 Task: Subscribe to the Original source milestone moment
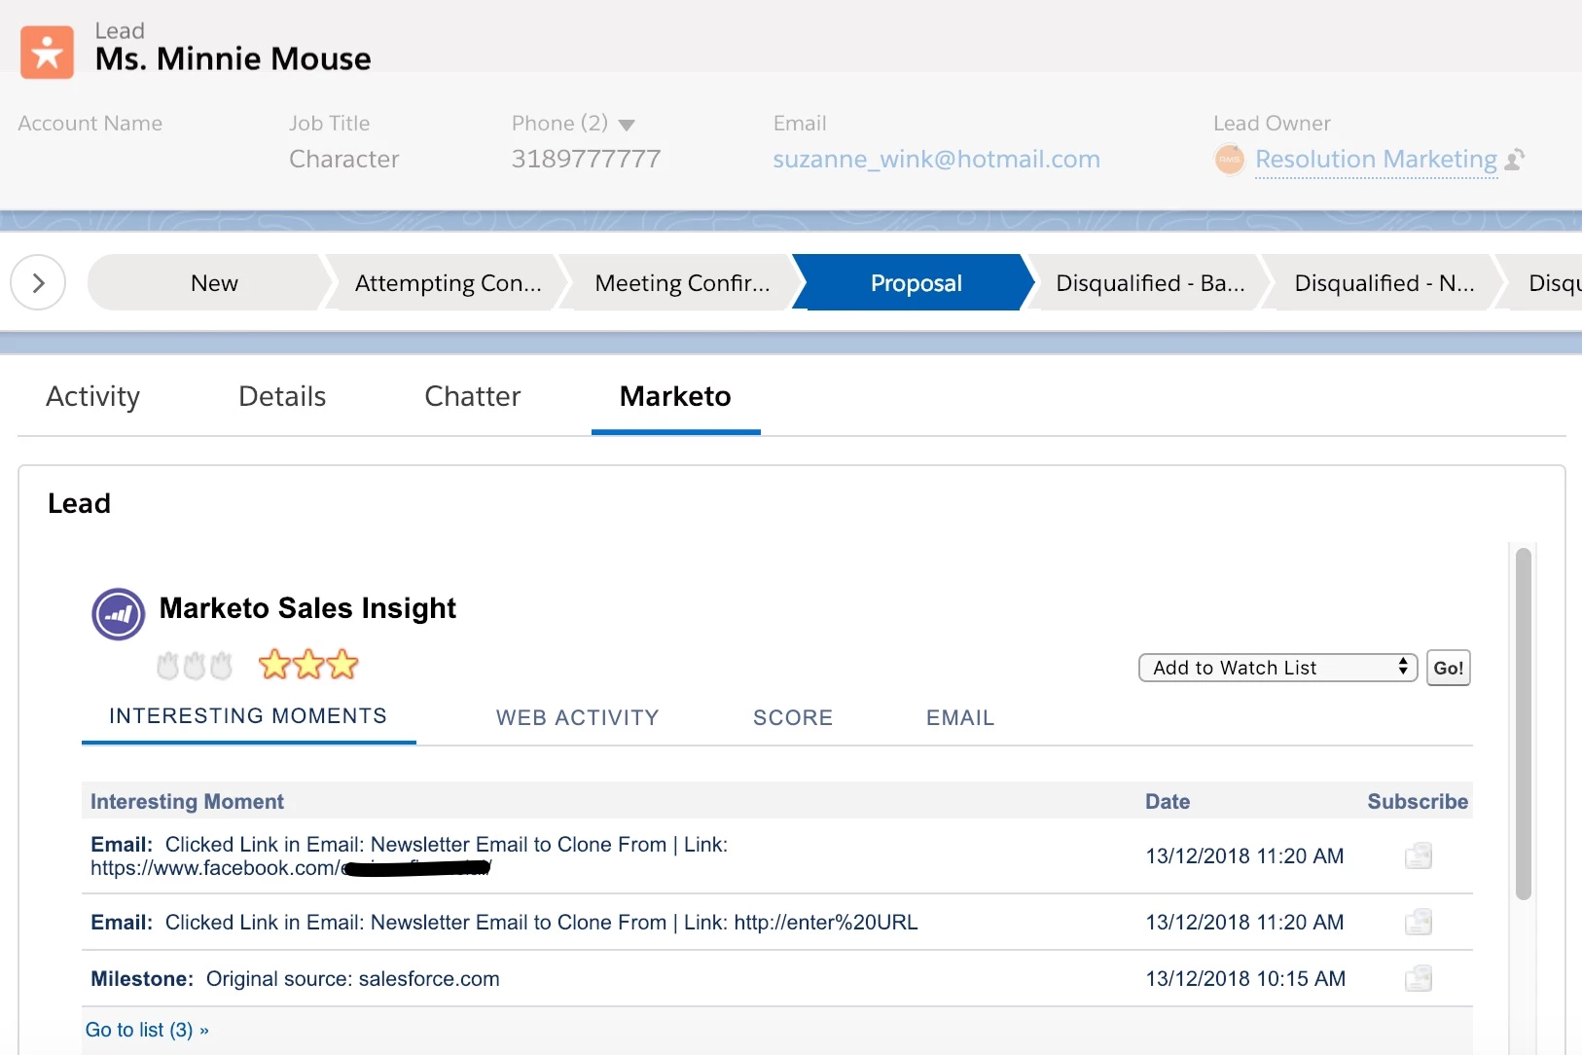[x=1419, y=978]
